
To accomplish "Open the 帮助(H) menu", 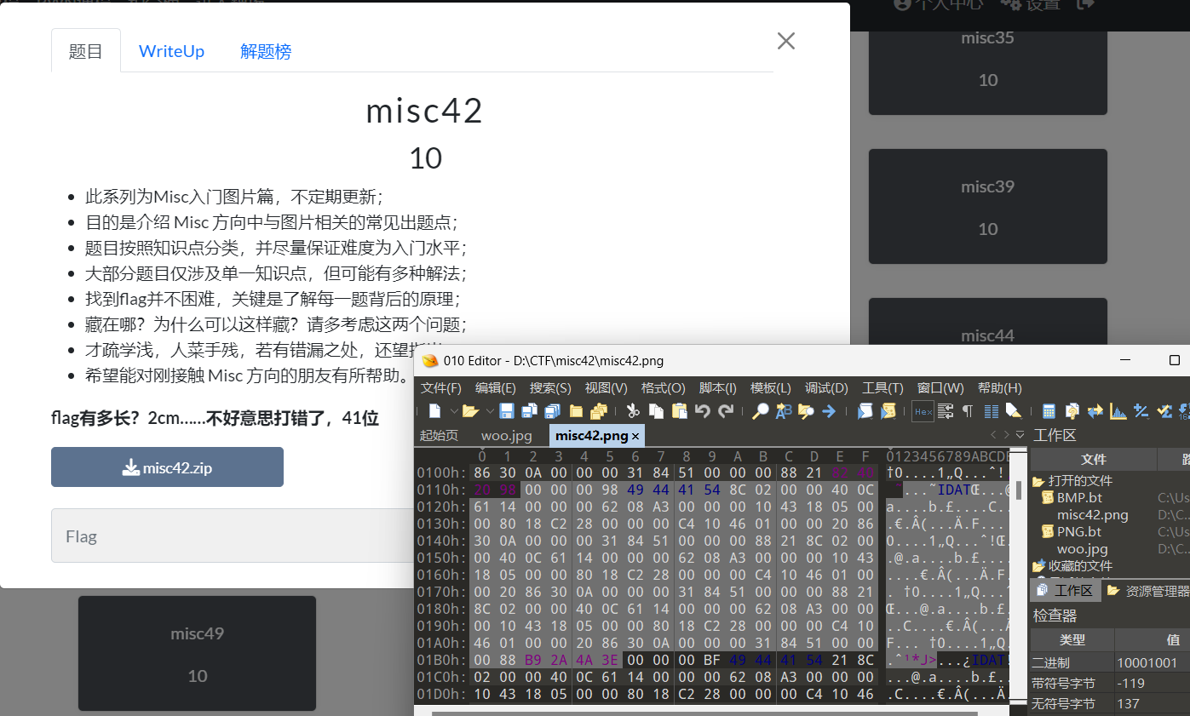I will click(999, 387).
